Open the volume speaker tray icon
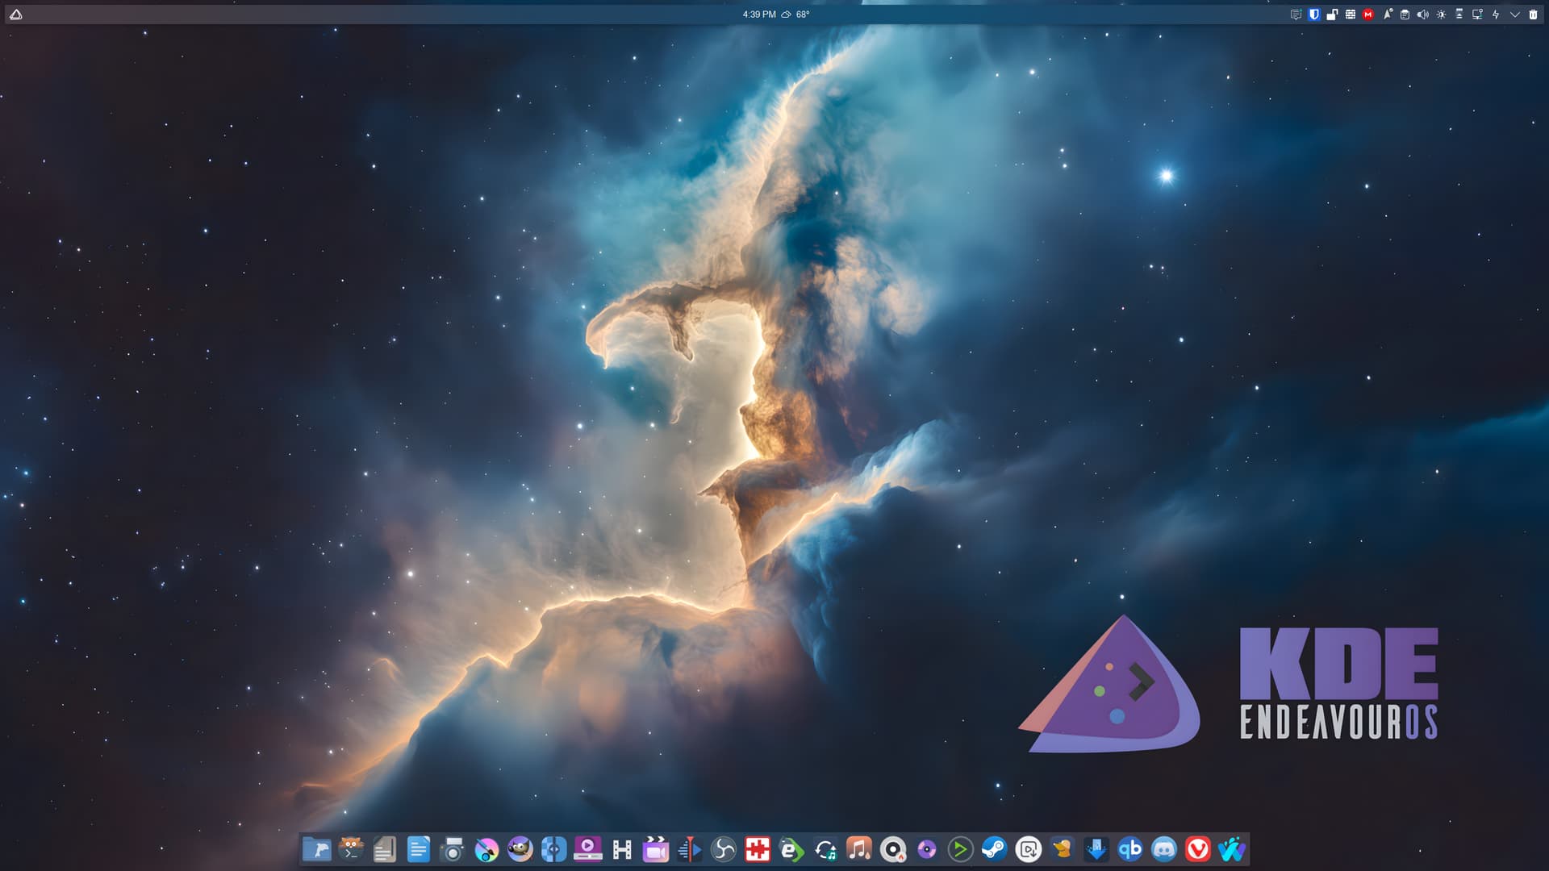Viewport: 1549px width, 871px height. 1422,15
